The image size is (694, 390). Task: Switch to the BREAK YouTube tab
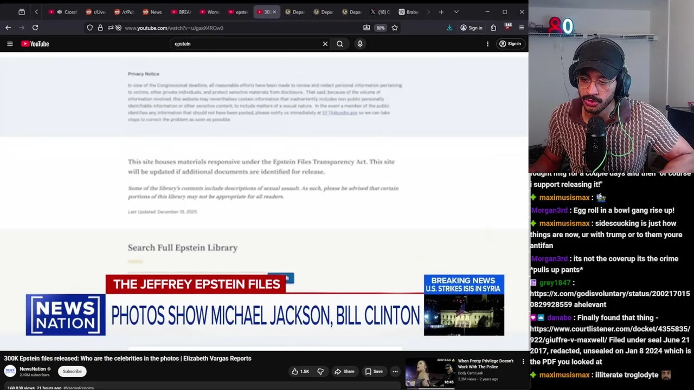pos(181,12)
